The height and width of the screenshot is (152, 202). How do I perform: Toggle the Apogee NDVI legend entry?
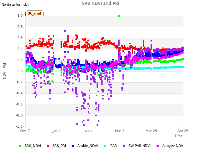170,146
